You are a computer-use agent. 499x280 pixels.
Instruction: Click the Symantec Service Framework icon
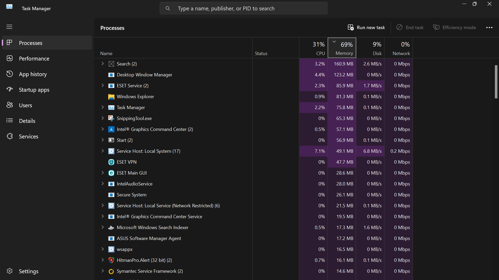111,271
